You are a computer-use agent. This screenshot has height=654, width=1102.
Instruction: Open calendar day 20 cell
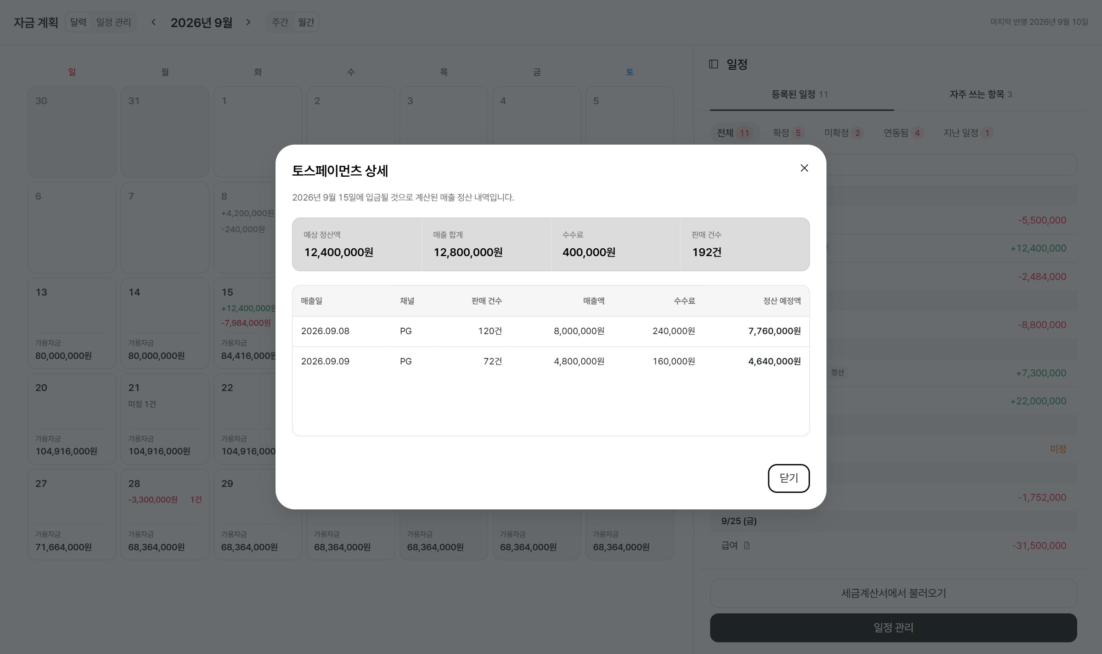click(72, 419)
